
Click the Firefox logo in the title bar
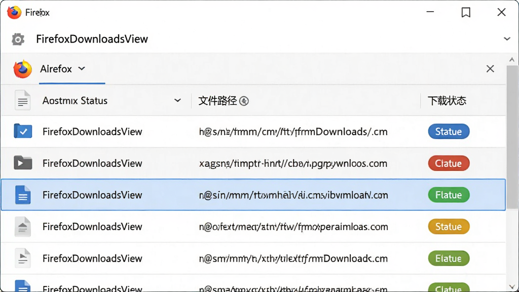[x=14, y=13]
